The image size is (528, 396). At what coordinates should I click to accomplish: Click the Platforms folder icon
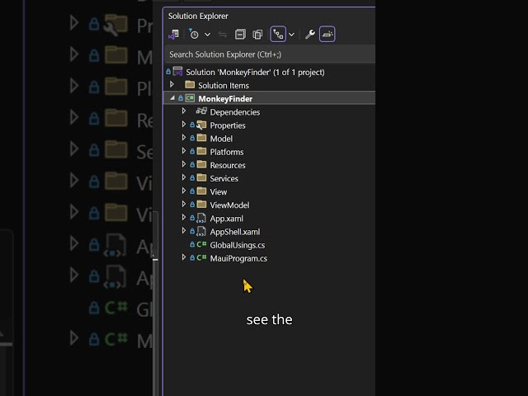[201, 151]
